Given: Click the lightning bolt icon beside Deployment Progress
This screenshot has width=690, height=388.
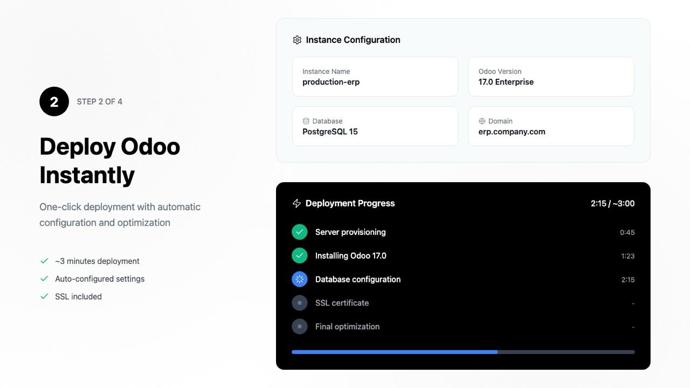Looking at the screenshot, I should pos(296,203).
